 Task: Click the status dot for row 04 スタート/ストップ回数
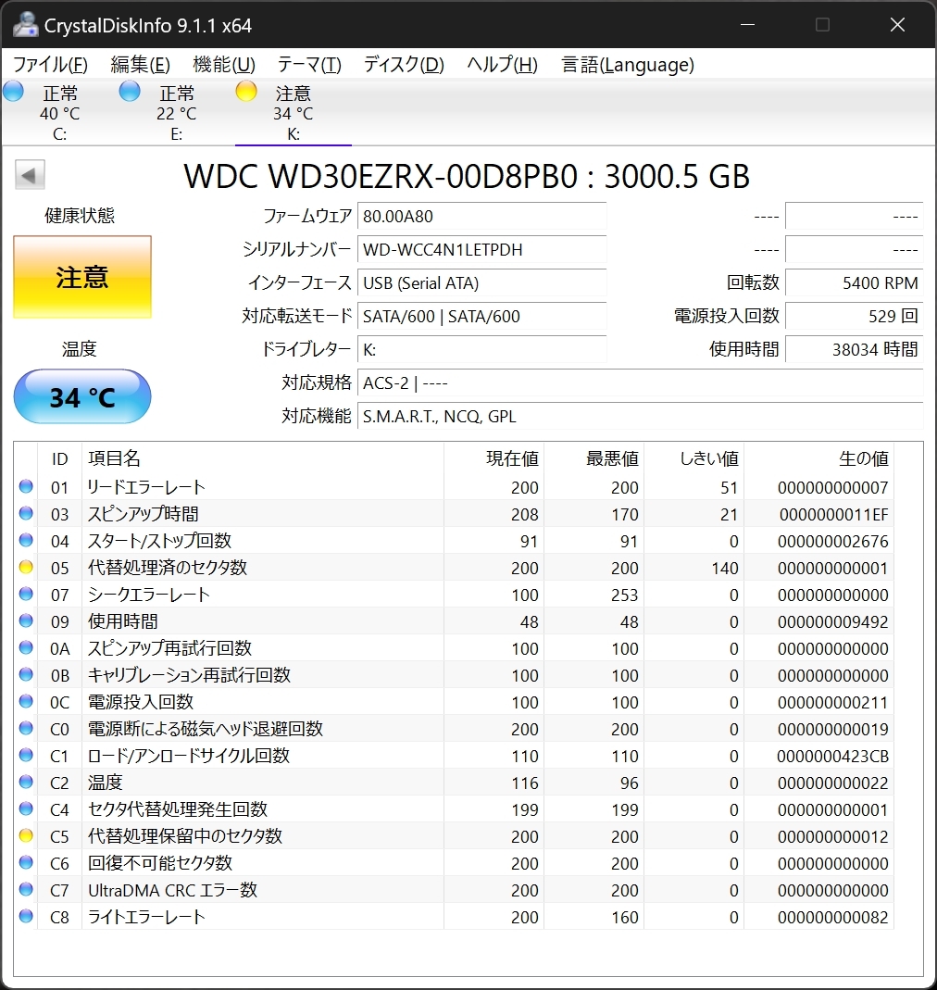pos(26,541)
